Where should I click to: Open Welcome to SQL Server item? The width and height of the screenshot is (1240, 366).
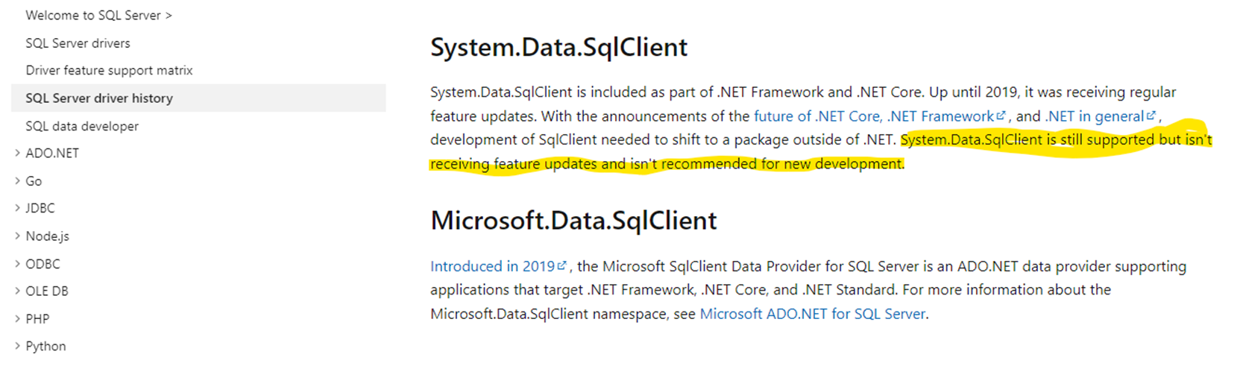98,15
